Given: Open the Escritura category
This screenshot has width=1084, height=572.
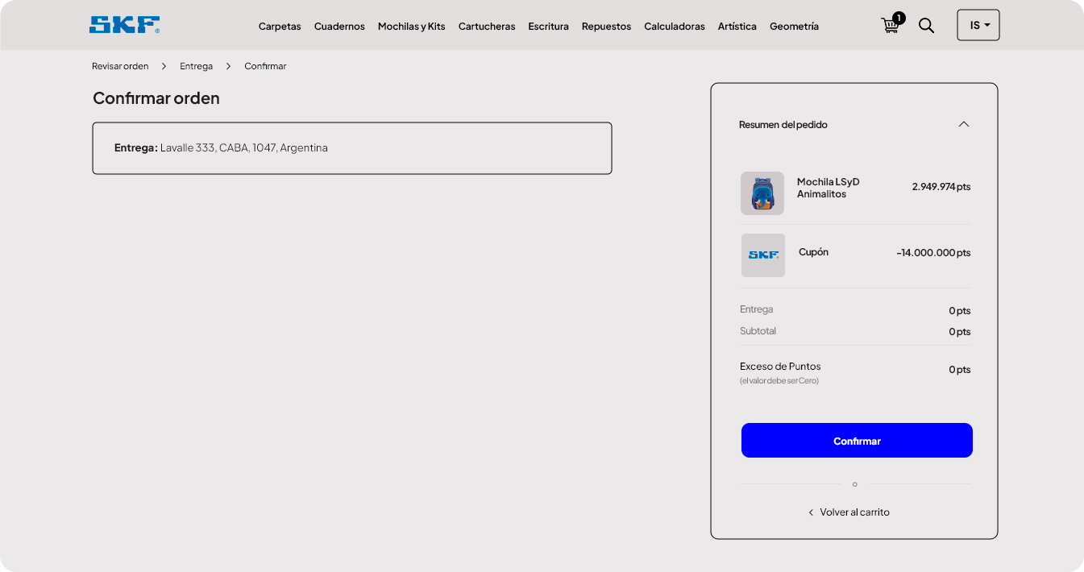Looking at the screenshot, I should (548, 27).
